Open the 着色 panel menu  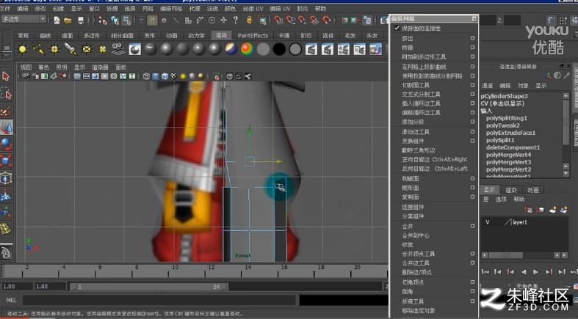tap(43, 67)
